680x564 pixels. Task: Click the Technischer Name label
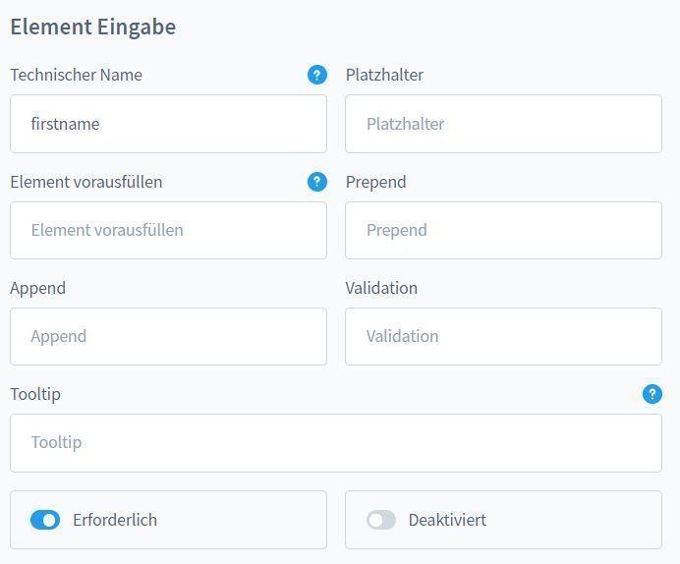[x=77, y=75]
